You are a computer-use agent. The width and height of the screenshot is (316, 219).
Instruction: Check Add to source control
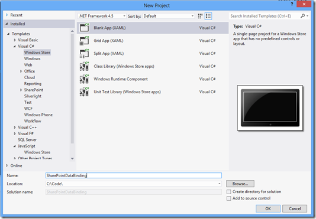pos(229,198)
